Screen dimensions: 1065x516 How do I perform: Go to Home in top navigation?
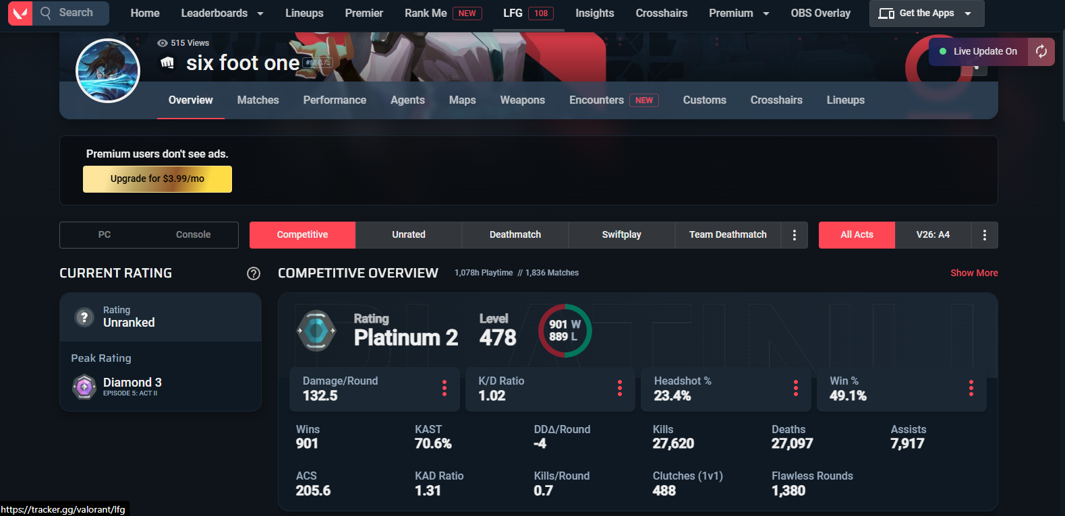coord(145,13)
